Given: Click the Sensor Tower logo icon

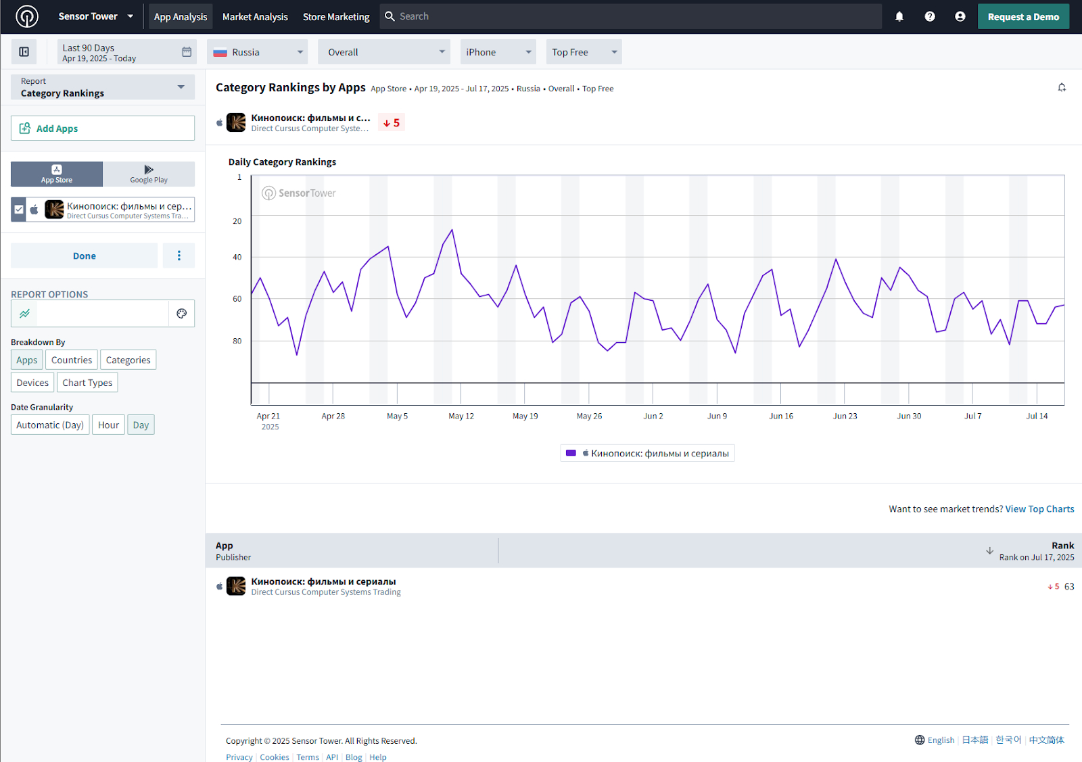Looking at the screenshot, I should click(x=27, y=16).
